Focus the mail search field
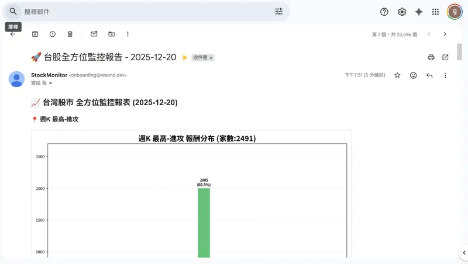Screen dimensions: 468x264 (146, 12)
